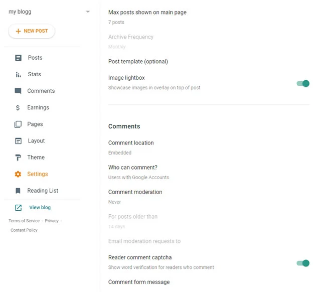Open Stats via its bar chart icon
This screenshot has height=292, width=321.
[18, 74]
